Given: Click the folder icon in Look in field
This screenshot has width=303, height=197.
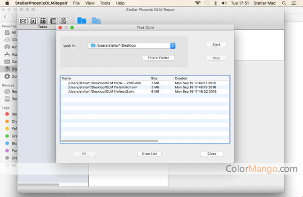Looking at the screenshot, I should tap(93, 45).
